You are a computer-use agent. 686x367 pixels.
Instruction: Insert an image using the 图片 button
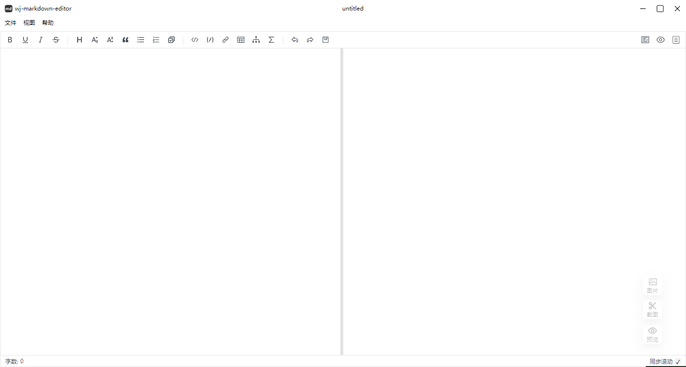tap(652, 285)
